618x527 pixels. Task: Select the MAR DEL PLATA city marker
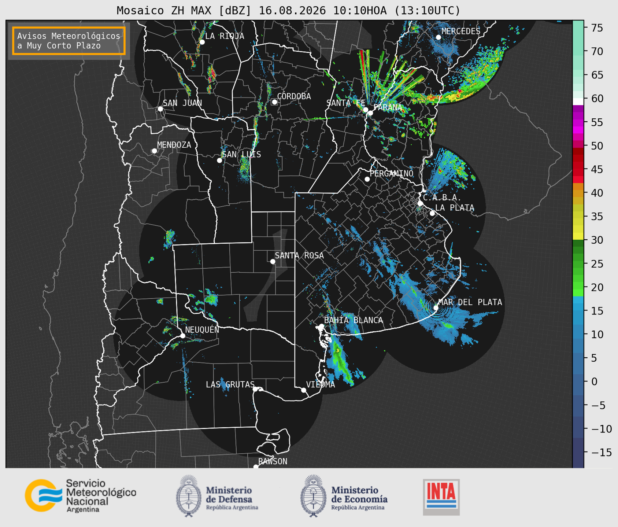tap(436, 308)
